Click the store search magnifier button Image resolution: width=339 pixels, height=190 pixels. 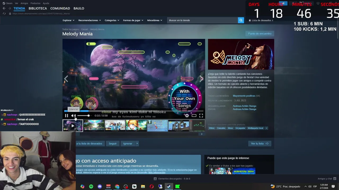click(x=241, y=20)
